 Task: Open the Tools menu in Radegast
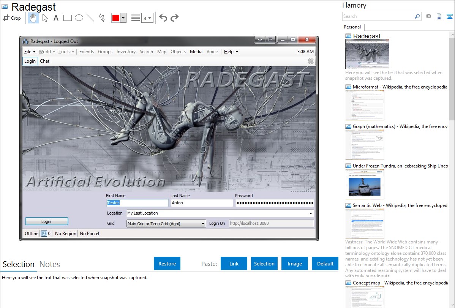coord(66,52)
